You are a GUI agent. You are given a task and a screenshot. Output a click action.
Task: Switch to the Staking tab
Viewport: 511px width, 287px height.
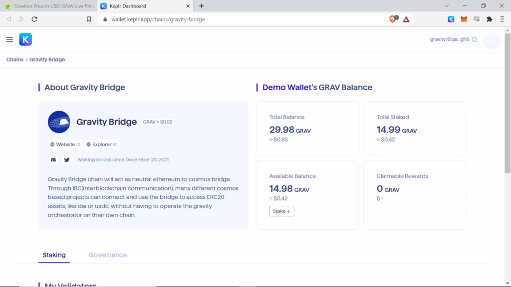click(54, 255)
